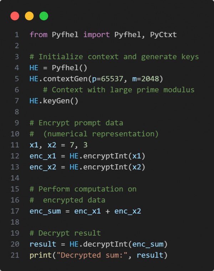Click 'decryptInt(enc_sum)' call on line 20

(125, 244)
